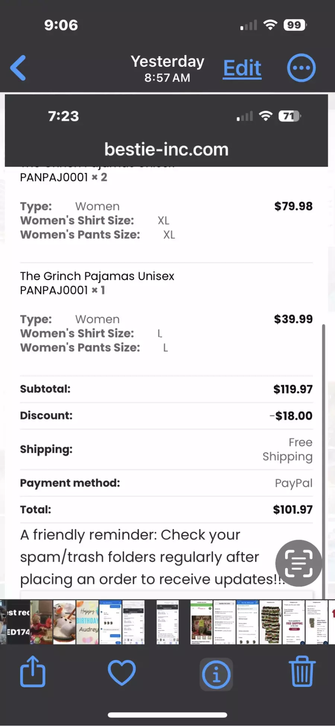Click the bestie-inc.com address text

coord(166,149)
